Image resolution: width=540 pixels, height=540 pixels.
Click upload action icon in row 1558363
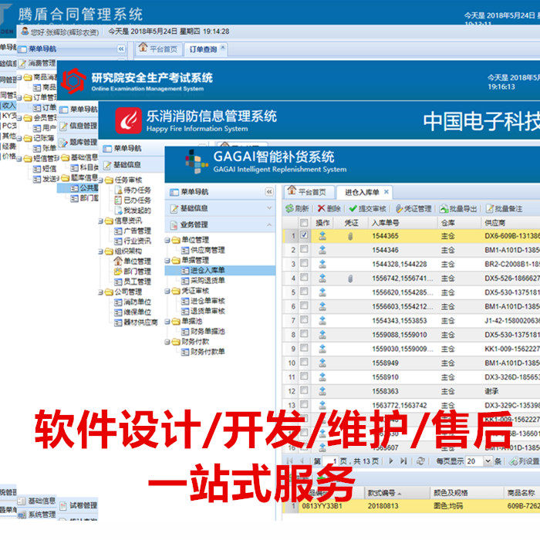pyautogui.click(x=322, y=391)
